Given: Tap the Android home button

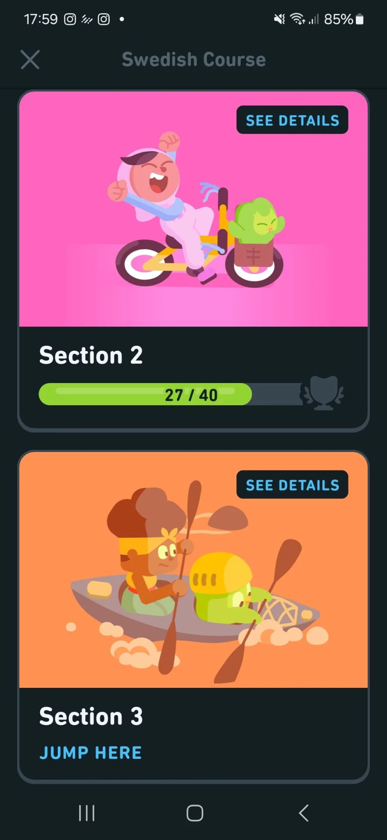Looking at the screenshot, I should pyautogui.click(x=195, y=813).
